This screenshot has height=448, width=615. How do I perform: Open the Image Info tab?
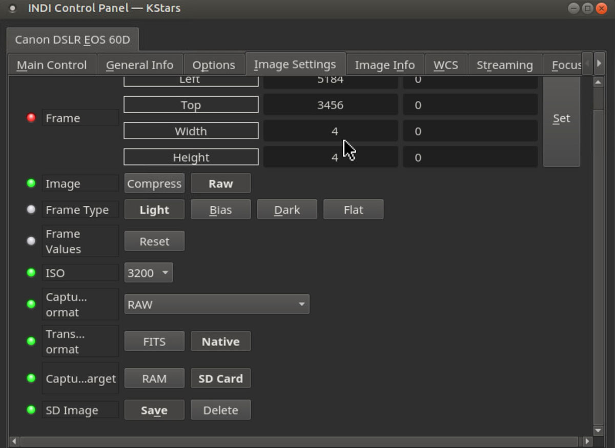(385, 65)
